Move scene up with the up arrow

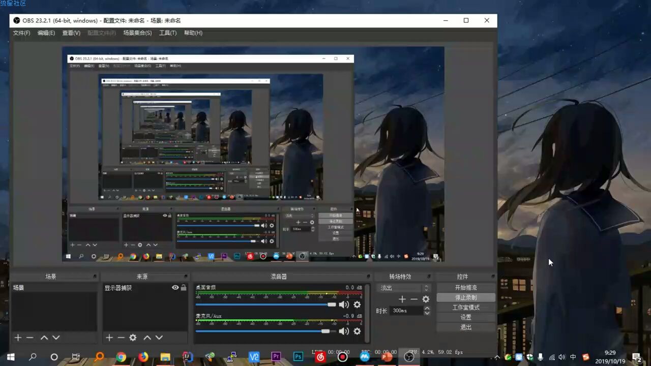pyautogui.click(x=44, y=338)
